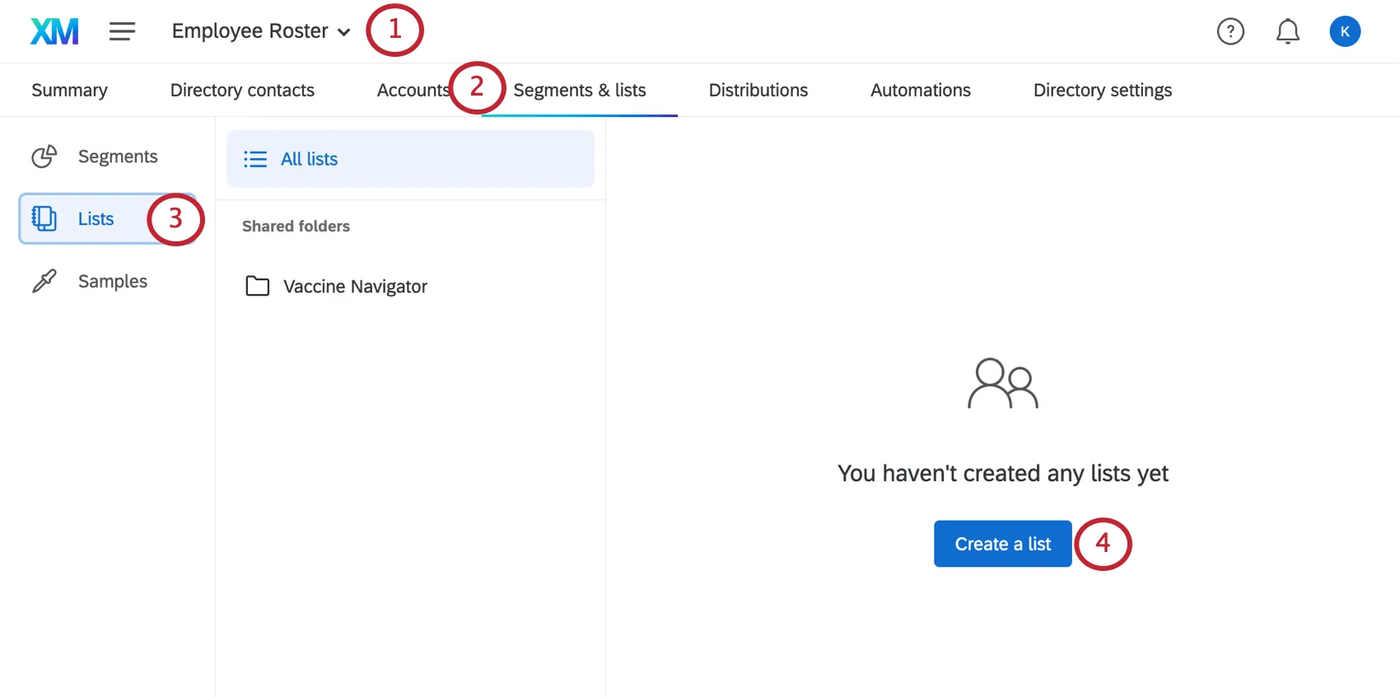Select the Segments & lists tab
Image resolution: width=1400 pixels, height=697 pixels.
pos(580,90)
